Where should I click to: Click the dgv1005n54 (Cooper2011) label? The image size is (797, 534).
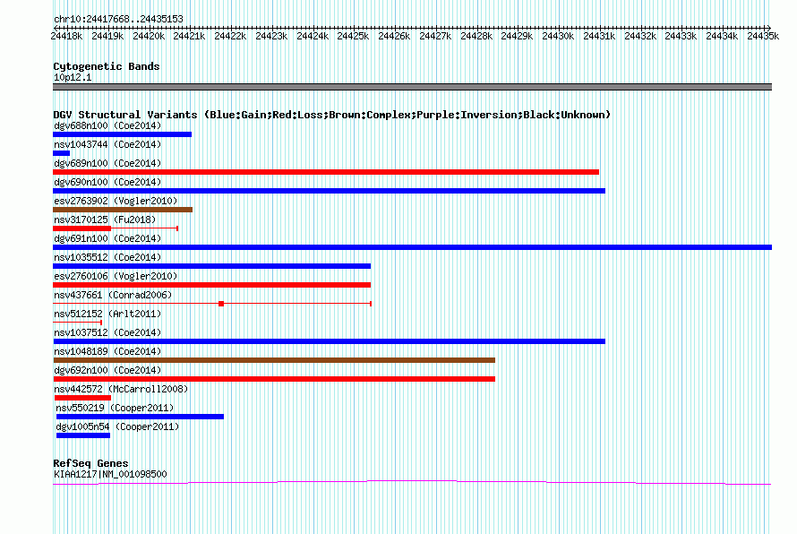(117, 426)
